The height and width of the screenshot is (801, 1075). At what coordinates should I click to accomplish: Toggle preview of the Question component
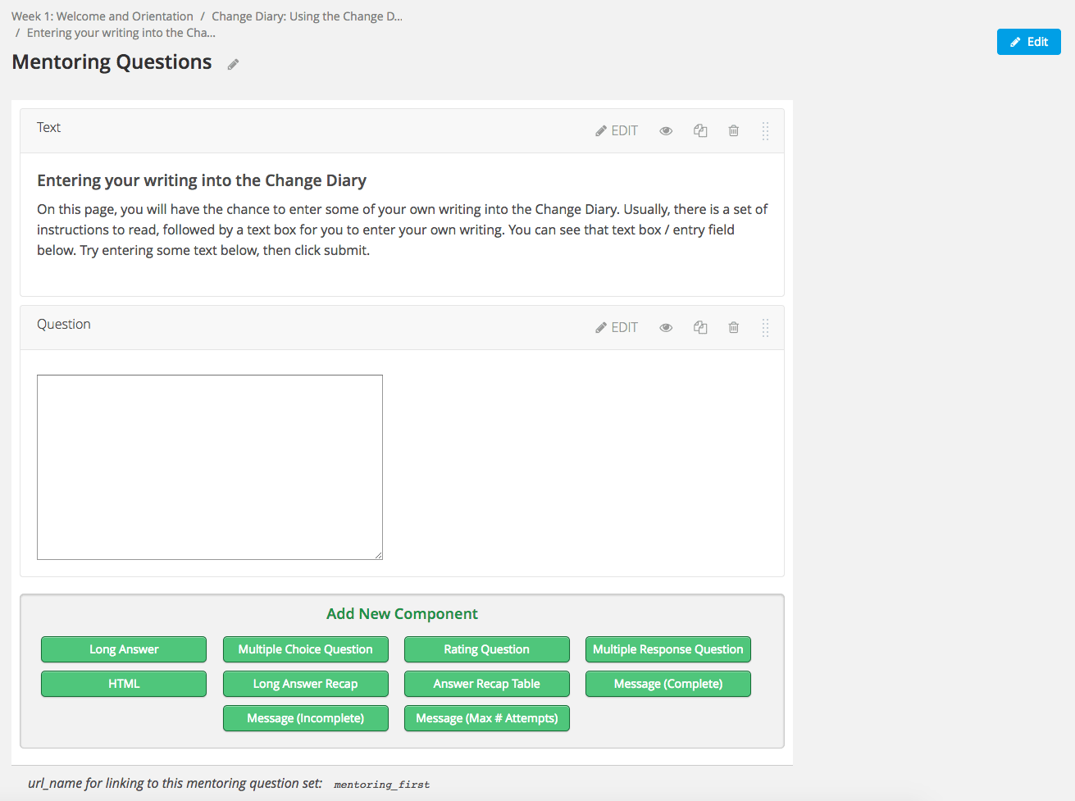(x=665, y=326)
